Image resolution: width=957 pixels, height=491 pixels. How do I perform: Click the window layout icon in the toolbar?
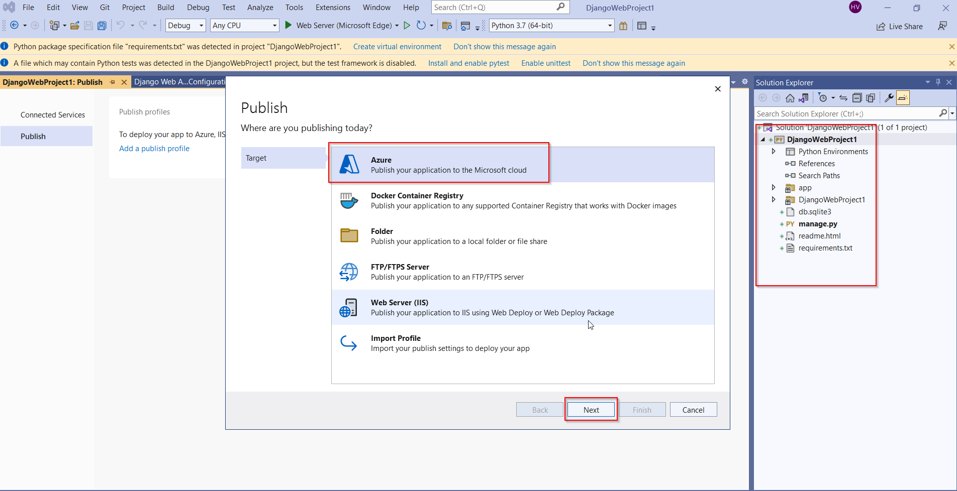642,26
